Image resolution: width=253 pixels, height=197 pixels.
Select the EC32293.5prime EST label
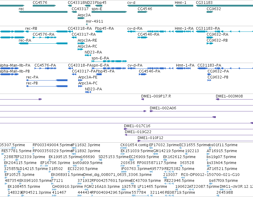83,169
